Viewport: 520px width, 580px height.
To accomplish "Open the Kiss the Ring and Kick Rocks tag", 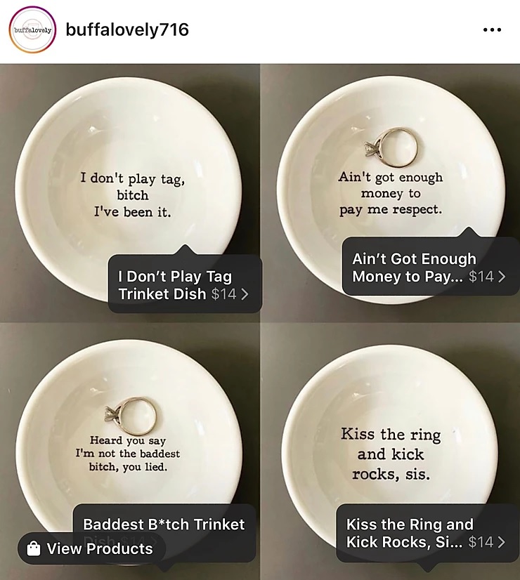I will pyautogui.click(x=427, y=533).
